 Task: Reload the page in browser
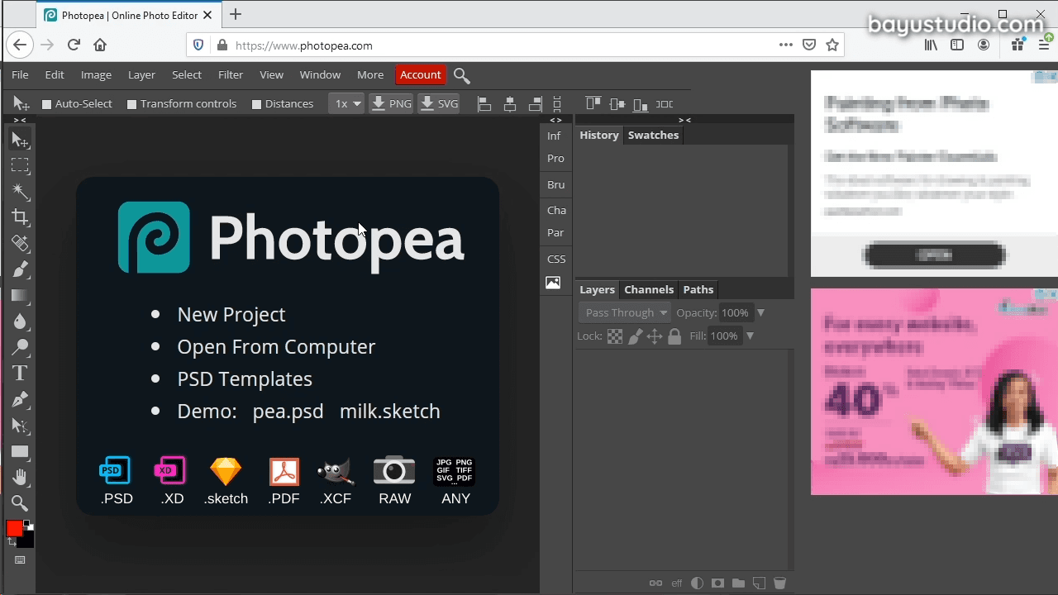point(74,45)
